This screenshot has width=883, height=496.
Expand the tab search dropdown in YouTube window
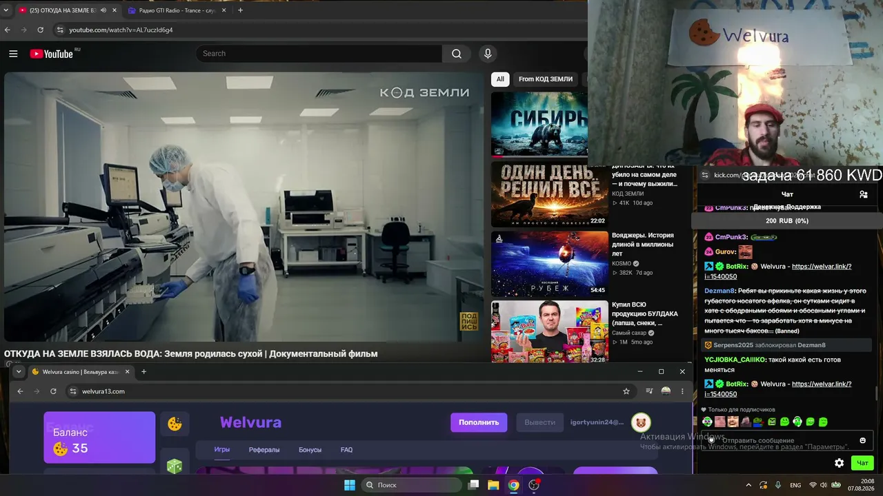(6, 10)
